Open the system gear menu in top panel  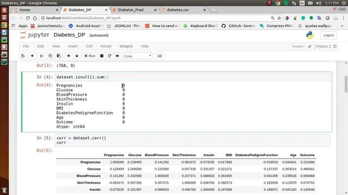344,3
